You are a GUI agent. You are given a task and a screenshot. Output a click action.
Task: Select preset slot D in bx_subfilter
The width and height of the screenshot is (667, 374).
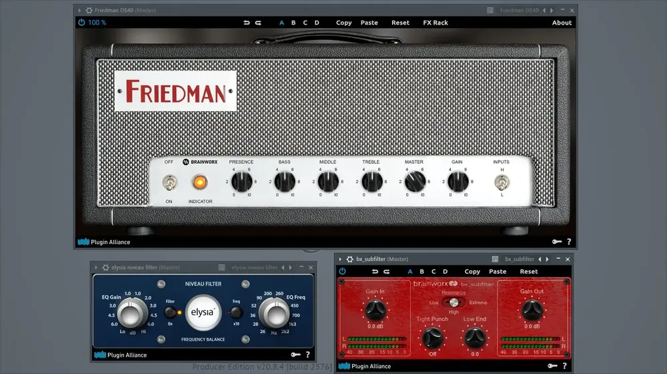446,272
